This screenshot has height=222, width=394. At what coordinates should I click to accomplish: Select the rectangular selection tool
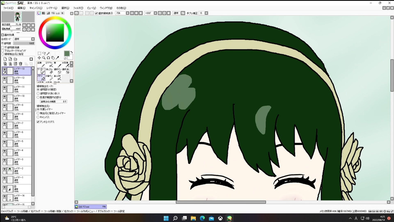pyautogui.click(x=39, y=53)
